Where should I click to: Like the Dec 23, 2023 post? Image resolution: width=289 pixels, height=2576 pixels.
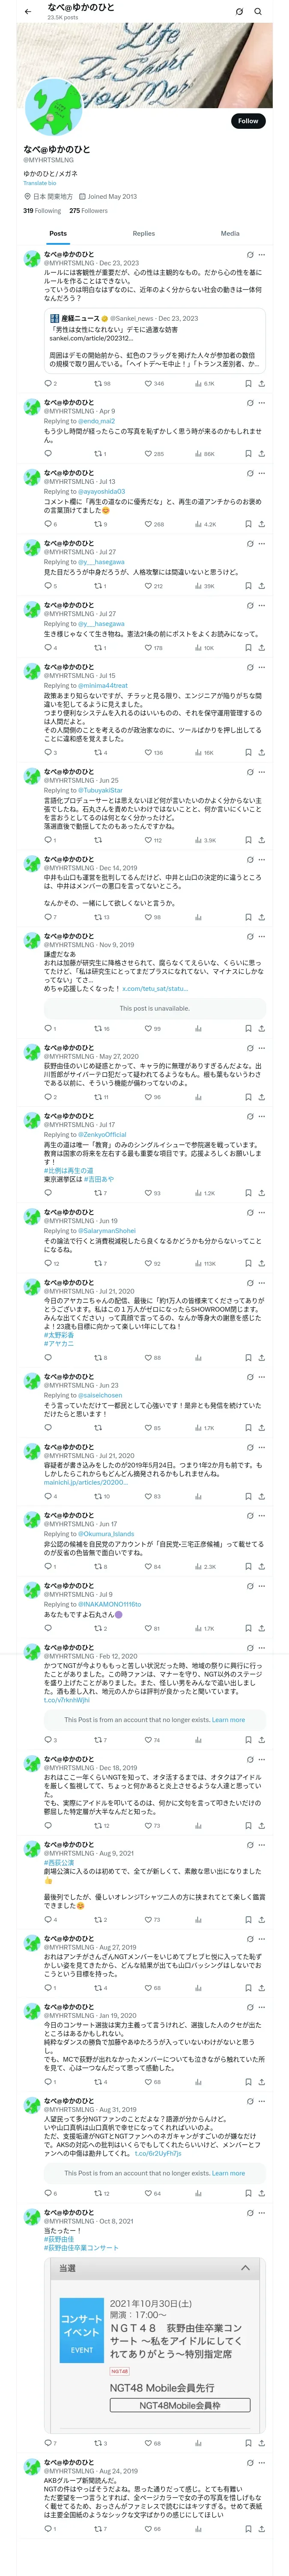[x=153, y=383]
